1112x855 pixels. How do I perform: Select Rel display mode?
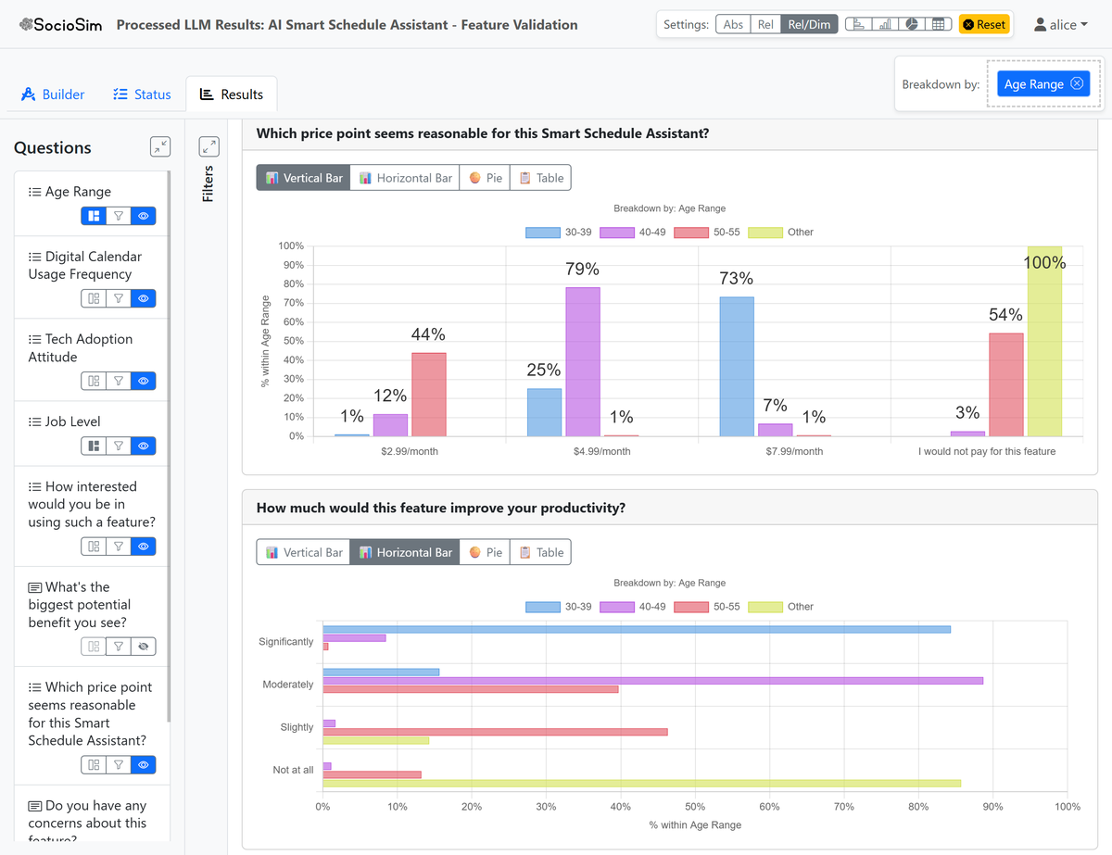click(765, 24)
